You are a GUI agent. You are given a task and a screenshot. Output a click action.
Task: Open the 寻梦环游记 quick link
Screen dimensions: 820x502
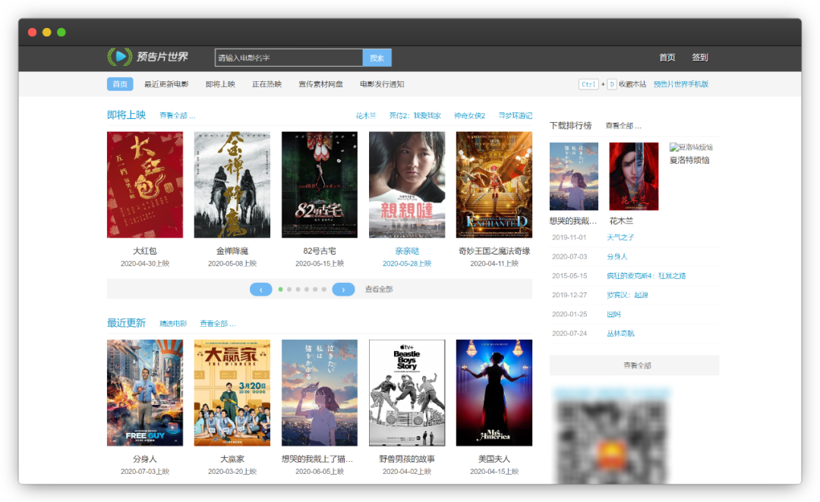click(515, 115)
